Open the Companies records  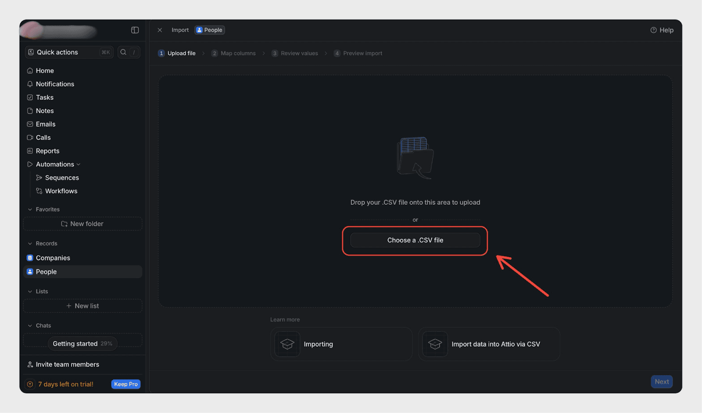point(53,258)
